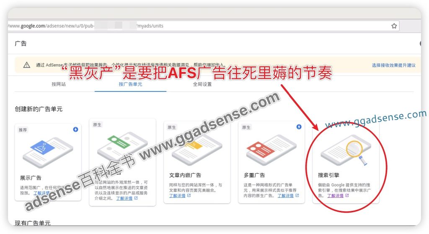
Task: Click the 创建新的广告单元 heading
Action: [x=39, y=109]
